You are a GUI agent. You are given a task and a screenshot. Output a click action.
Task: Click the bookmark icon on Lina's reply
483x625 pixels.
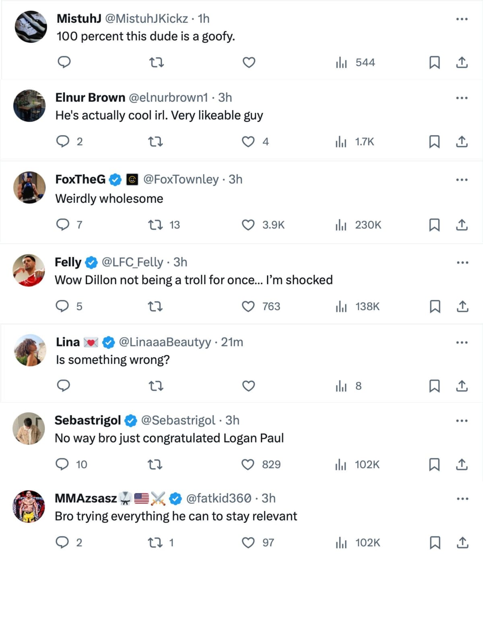coord(435,386)
